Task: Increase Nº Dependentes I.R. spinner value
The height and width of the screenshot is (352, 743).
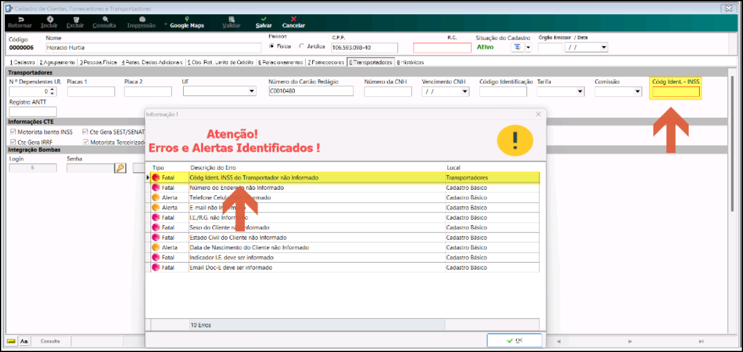Action: point(52,89)
